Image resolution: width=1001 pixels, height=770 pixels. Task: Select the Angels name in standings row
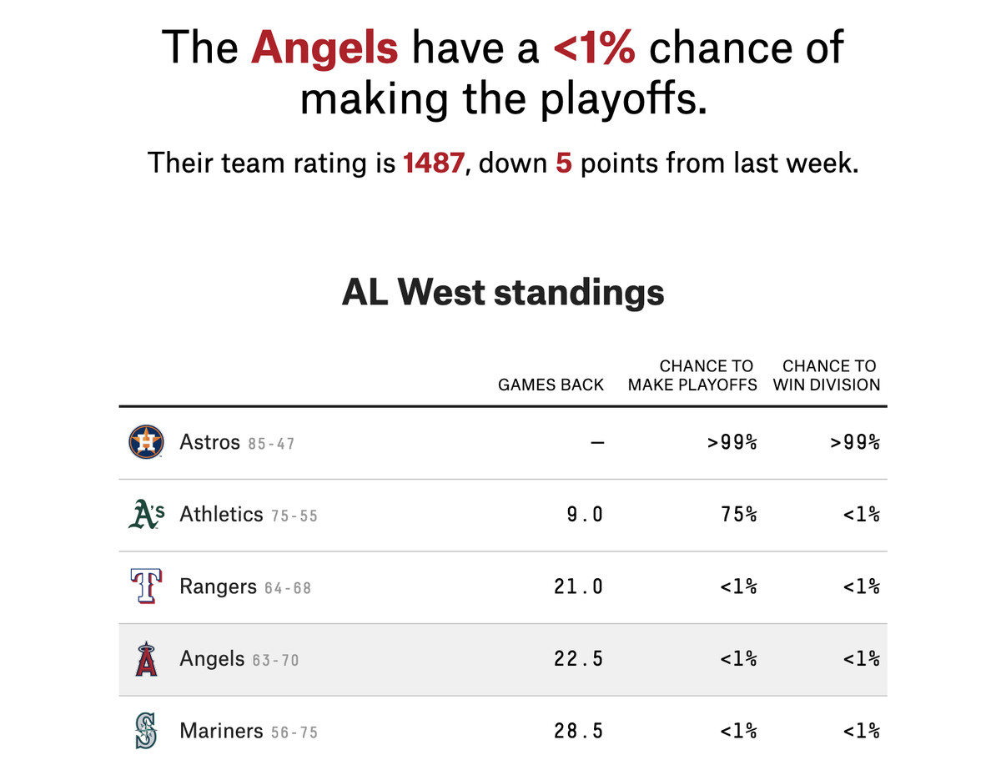212,659
